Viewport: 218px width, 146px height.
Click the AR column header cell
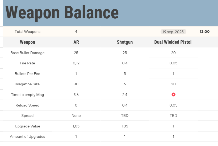click(76, 42)
